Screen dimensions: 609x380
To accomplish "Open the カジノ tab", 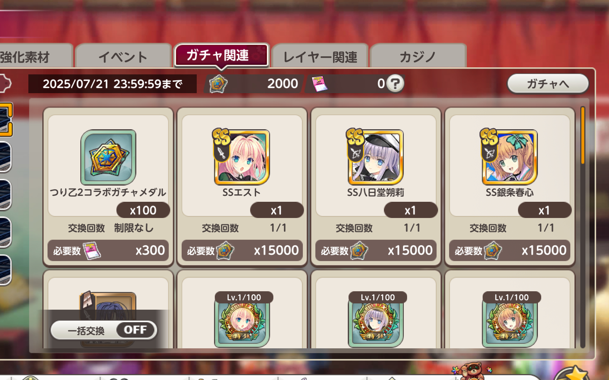I will 418,56.
